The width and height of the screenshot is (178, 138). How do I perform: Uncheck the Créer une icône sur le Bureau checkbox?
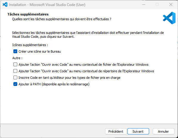[x=15, y=51]
